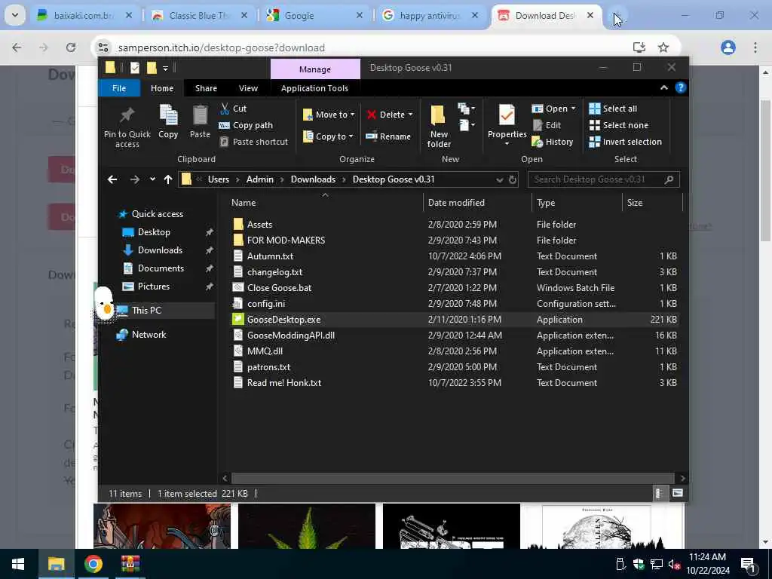Expand address bar history dropdown
The image size is (772, 579).
499,179
